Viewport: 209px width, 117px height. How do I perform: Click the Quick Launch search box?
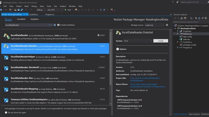point(193,2)
